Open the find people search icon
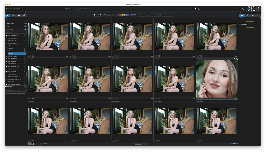 coord(254,10)
